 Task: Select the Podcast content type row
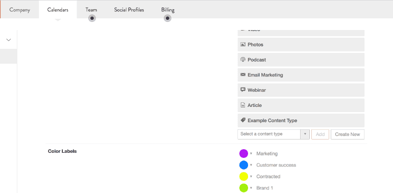(x=301, y=60)
